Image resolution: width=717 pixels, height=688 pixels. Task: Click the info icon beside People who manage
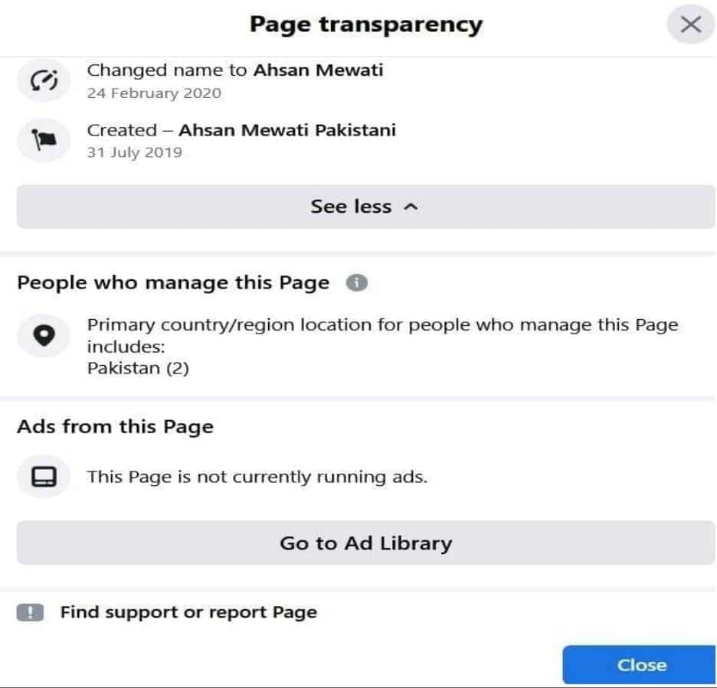coord(357,283)
